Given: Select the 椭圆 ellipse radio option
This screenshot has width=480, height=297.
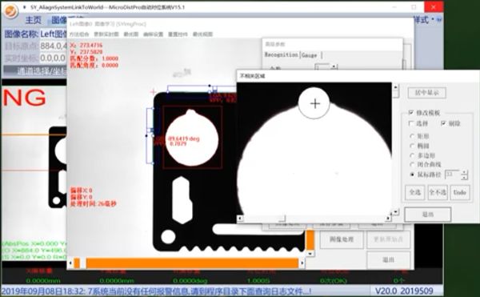Looking at the screenshot, I should 412,146.
